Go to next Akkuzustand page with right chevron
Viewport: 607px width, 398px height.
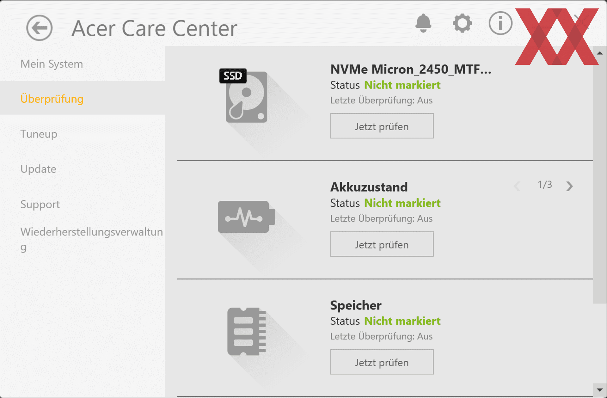569,186
